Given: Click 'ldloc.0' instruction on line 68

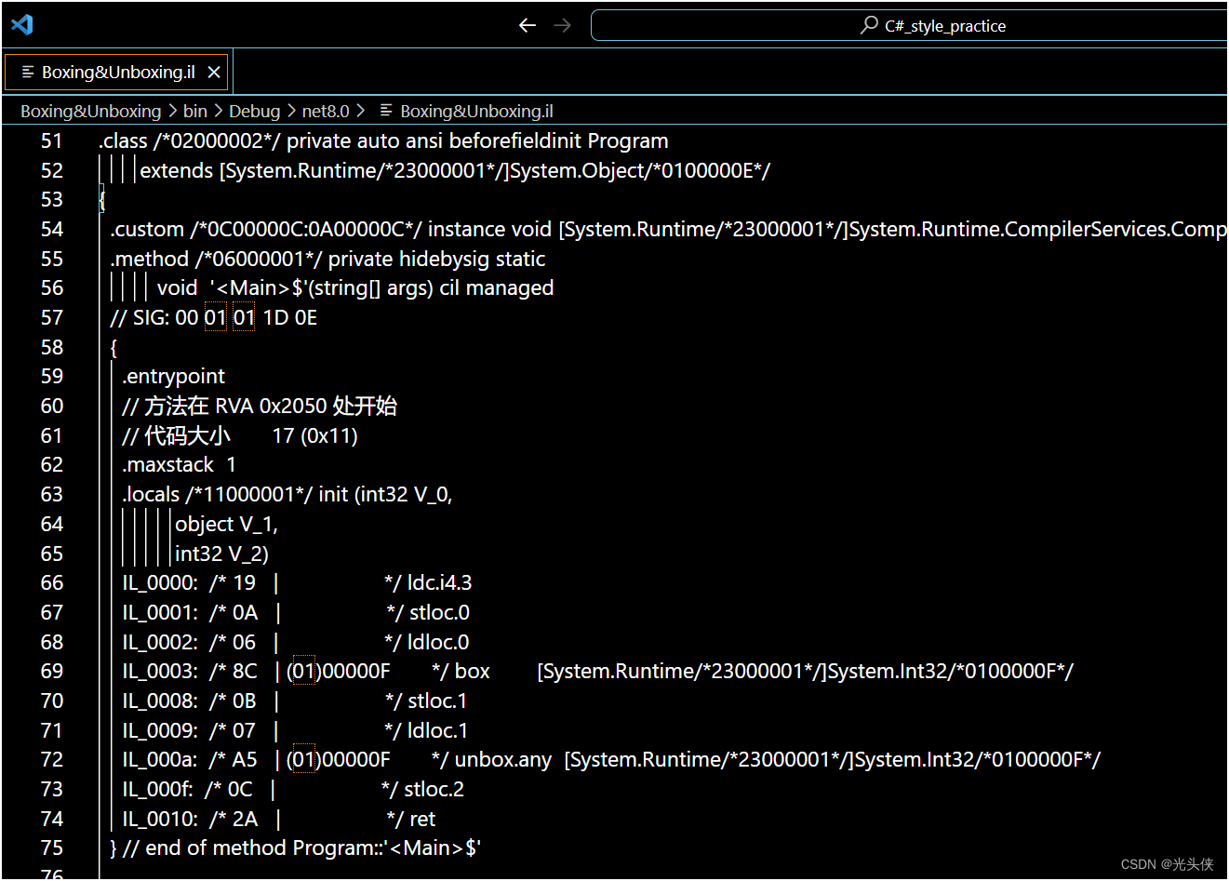Looking at the screenshot, I should (x=439, y=642).
